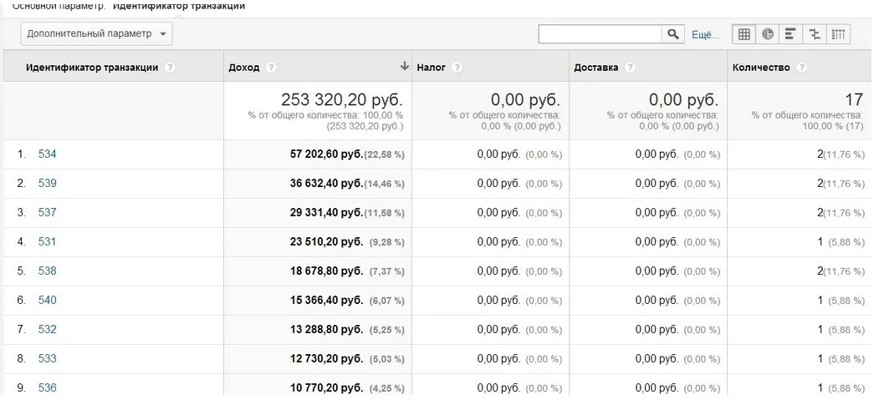
Task: Switch to pie chart percentage view
Action: point(767,34)
